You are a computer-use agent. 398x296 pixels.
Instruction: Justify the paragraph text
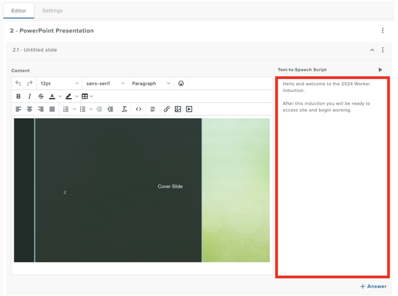[52, 109]
